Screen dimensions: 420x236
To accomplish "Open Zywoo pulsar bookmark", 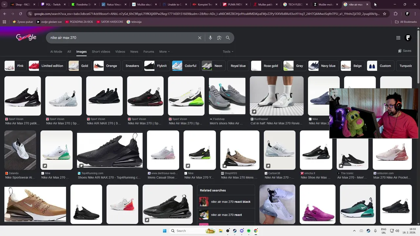I will (x=23, y=22).
